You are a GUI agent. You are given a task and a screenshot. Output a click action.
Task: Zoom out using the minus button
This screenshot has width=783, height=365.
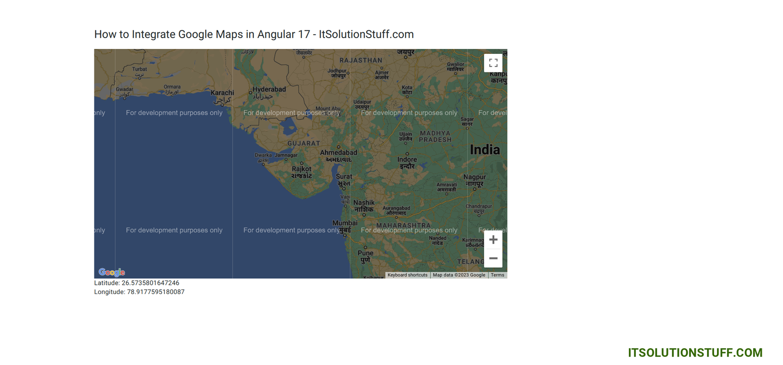[x=493, y=258]
